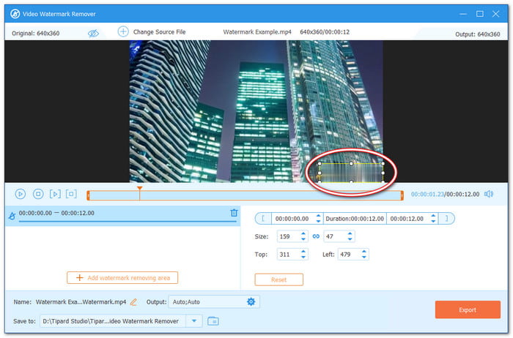Delete the watermark area with trash icon
Screen dimensions: 513x338
click(234, 213)
